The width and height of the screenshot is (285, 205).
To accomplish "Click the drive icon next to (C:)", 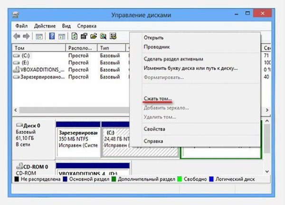I will tap(17, 56).
